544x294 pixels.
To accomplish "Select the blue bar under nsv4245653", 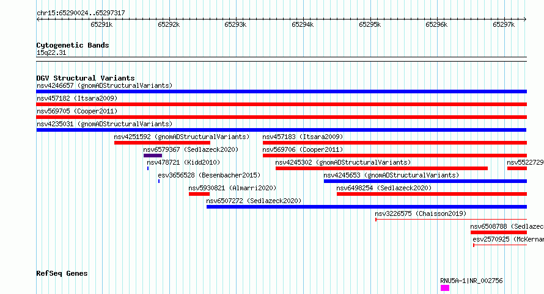I will [x=425, y=181].
